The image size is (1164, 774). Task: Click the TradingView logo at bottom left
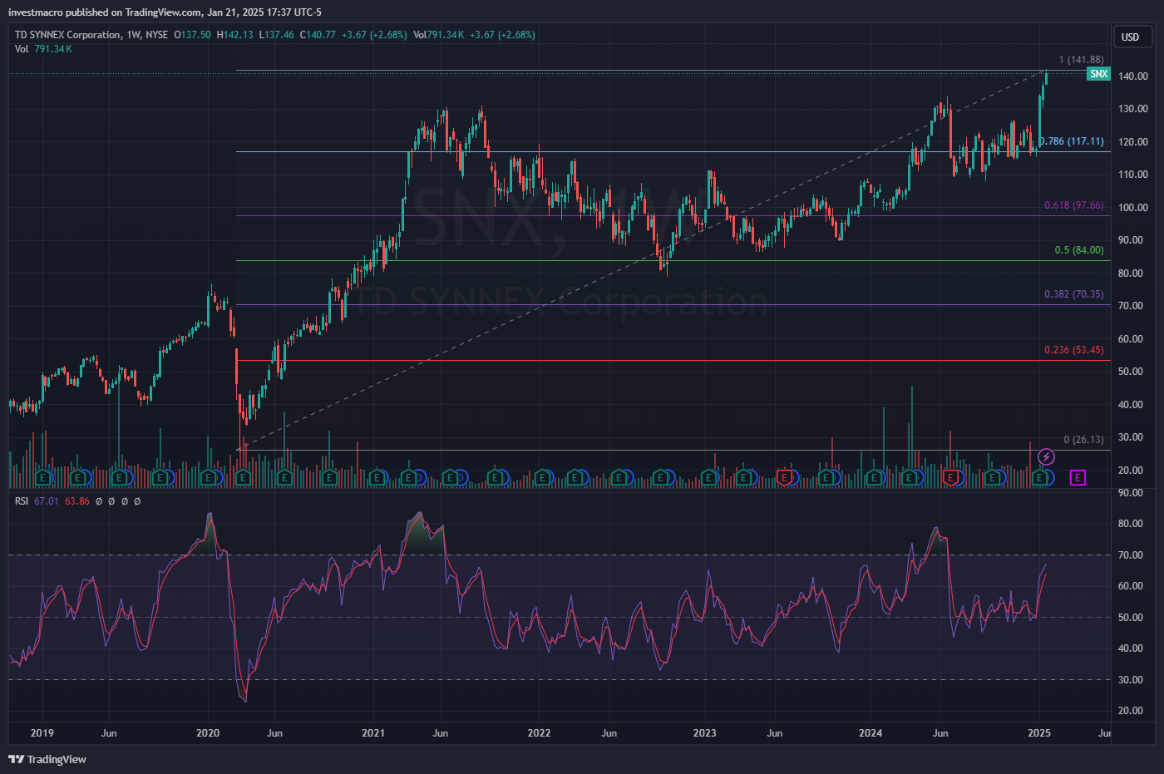coord(47,759)
